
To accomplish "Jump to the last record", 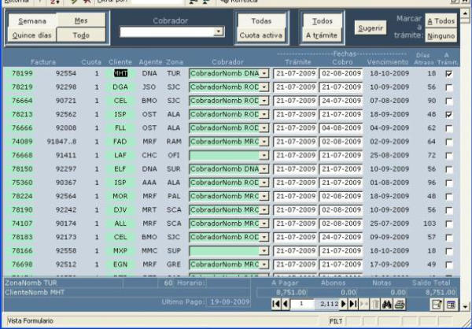I will [353, 304].
